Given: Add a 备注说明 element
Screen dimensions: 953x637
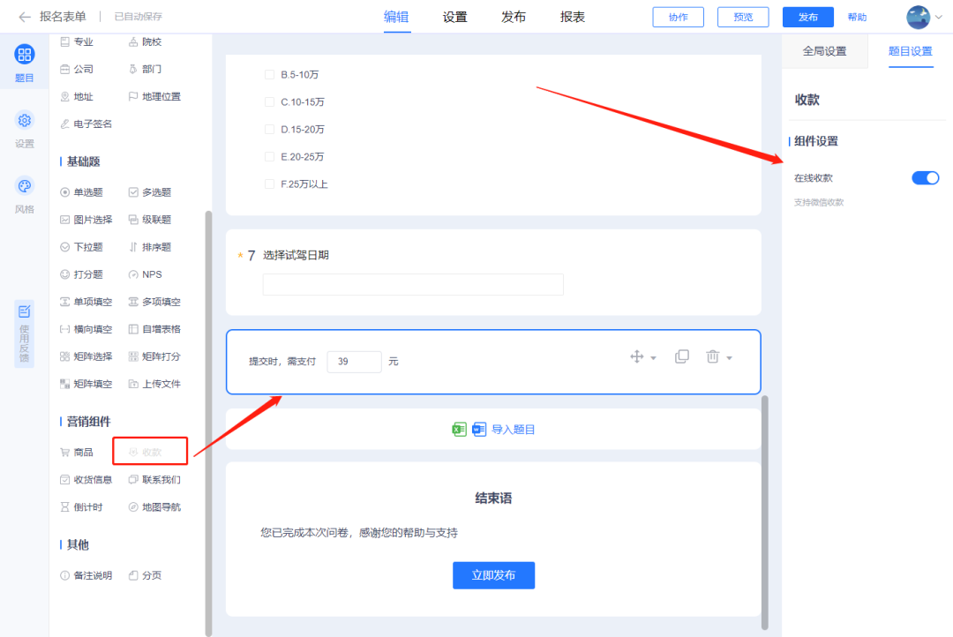Looking at the screenshot, I should [86, 575].
